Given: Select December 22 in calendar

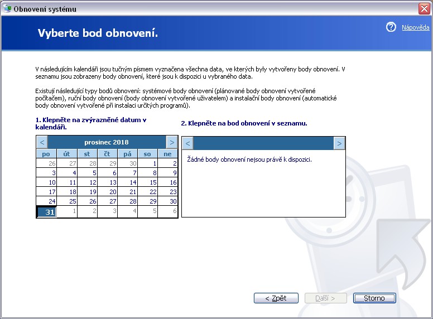Looking at the screenshot, I should 148,191.
